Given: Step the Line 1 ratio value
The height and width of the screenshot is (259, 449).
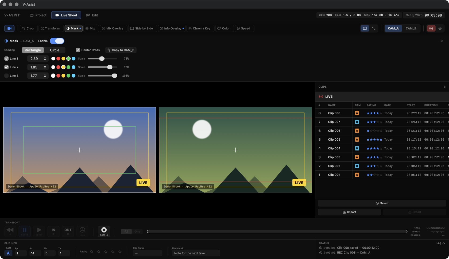Looking at the screenshot, I should [45, 59].
